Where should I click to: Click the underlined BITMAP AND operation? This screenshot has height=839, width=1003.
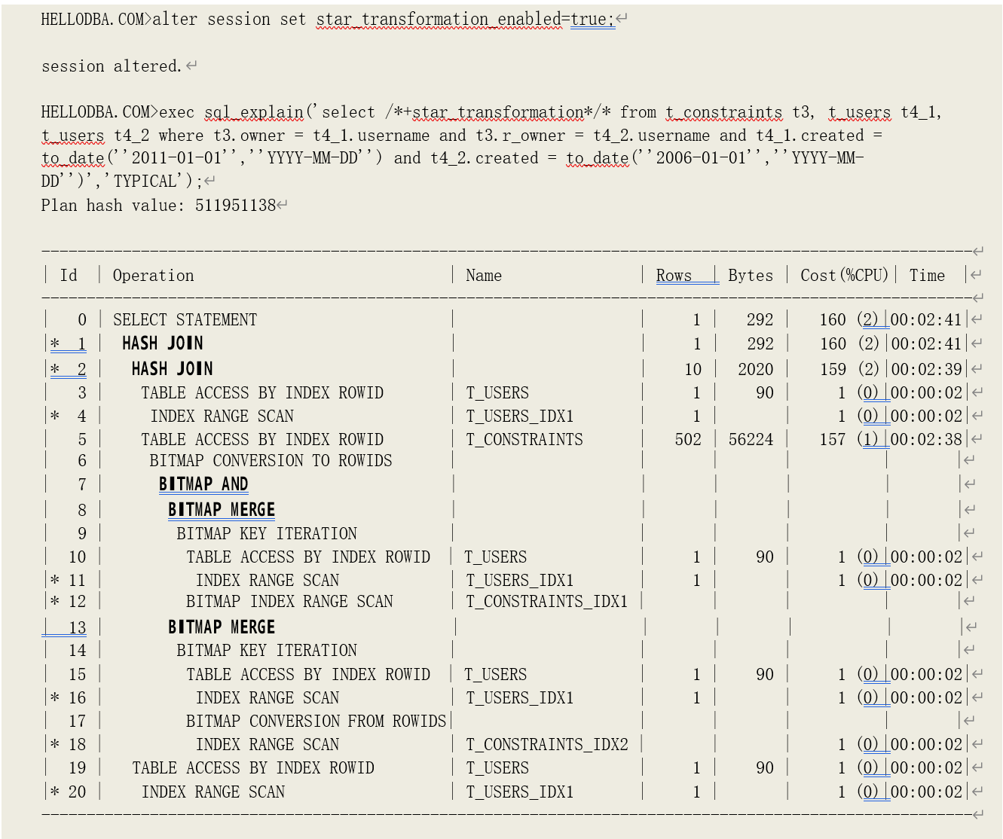(203, 484)
